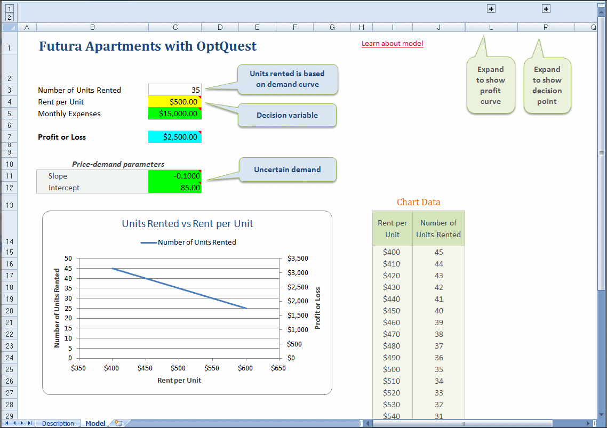Screen dimensions: 607x428
Task: Select column B header
Action: click(x=92, y=27)
